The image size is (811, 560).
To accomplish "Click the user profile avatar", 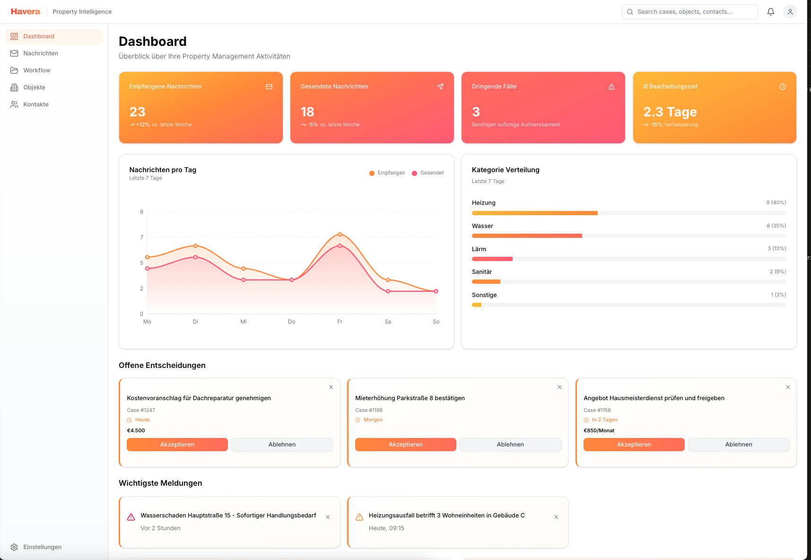I will pyautogui.click(x=789, y=11).
